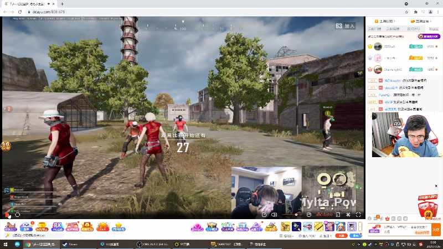The image size is (443, 249).
Task: Click the red crown noble icon in chat toolbar
Action: [x=387, y=219]
